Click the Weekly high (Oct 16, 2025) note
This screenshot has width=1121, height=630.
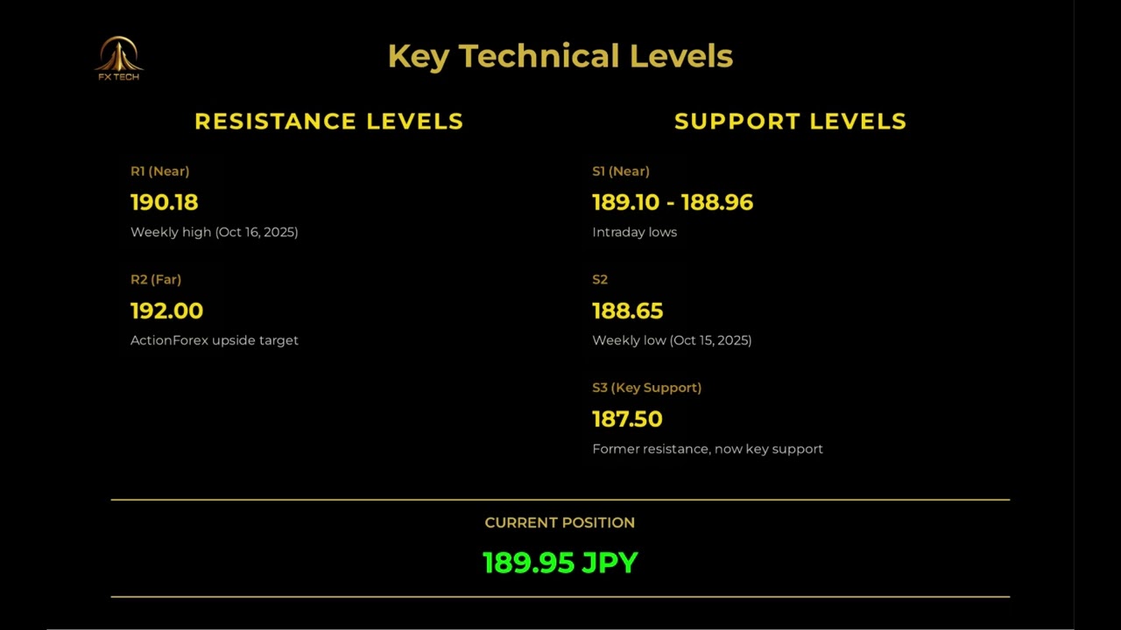[x=214, y=232]
